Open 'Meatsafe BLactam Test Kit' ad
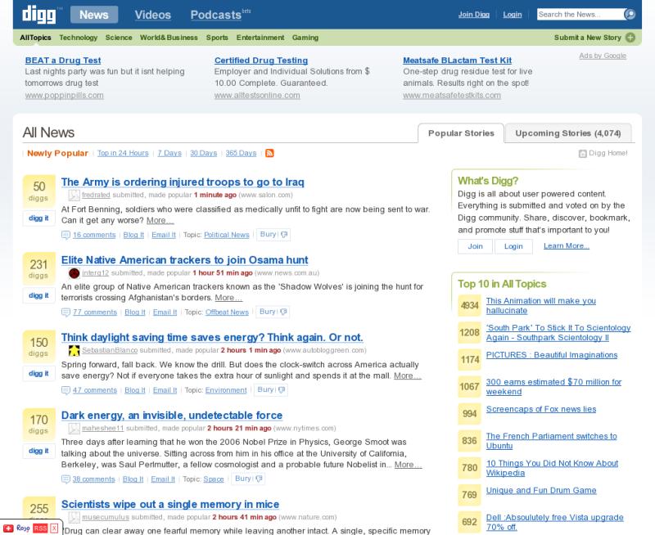Viewport: 655px width, 535px height. (457, 60)
